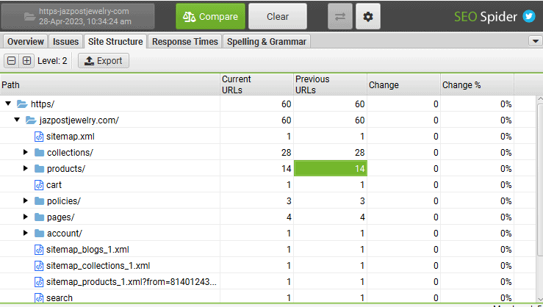Click the highlighted Previous URLs cell 14
The image size is (543, 307).
pyautogui.click(x=331, y=168)
